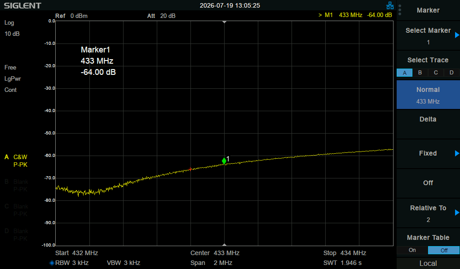Expand the Fixed marker submenu arrow

[457, 153]
